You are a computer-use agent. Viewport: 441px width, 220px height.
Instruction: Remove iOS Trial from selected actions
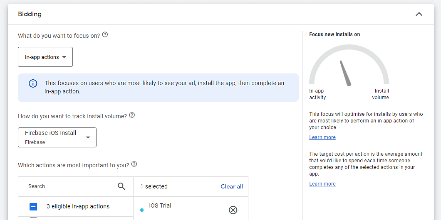[x=233, y=210]
